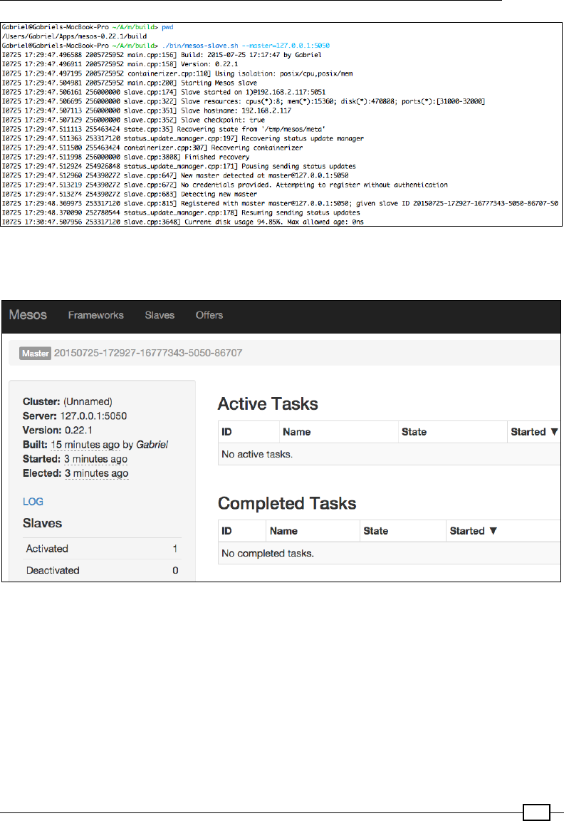The image size is (564, 821).
Task: Sort Completed Tasks by Name column
Action: point(313,531)
